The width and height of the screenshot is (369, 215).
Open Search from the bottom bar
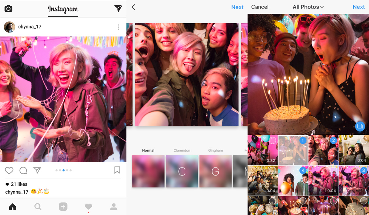(38, 207)
